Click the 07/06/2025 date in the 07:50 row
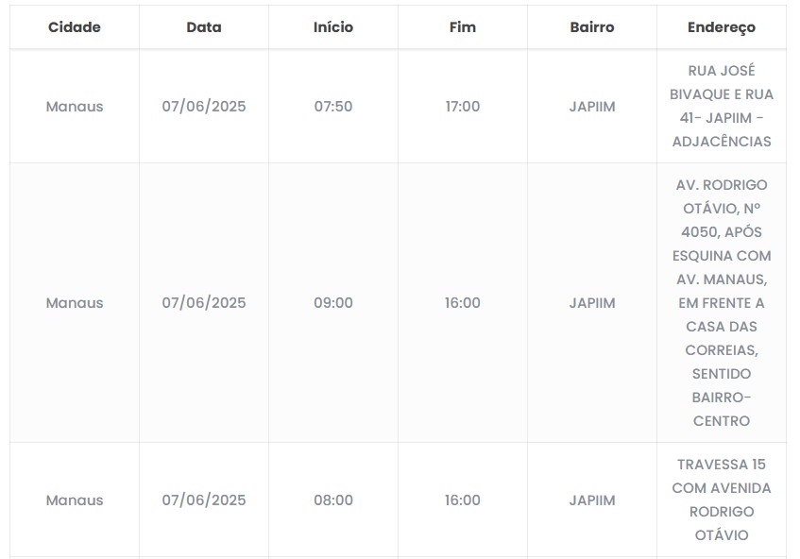This screenshot has width=800, height=559. pos(204,107)
